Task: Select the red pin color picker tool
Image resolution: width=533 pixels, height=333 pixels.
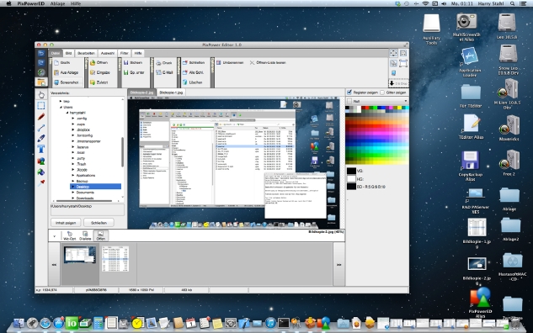Action: (41, 183)
